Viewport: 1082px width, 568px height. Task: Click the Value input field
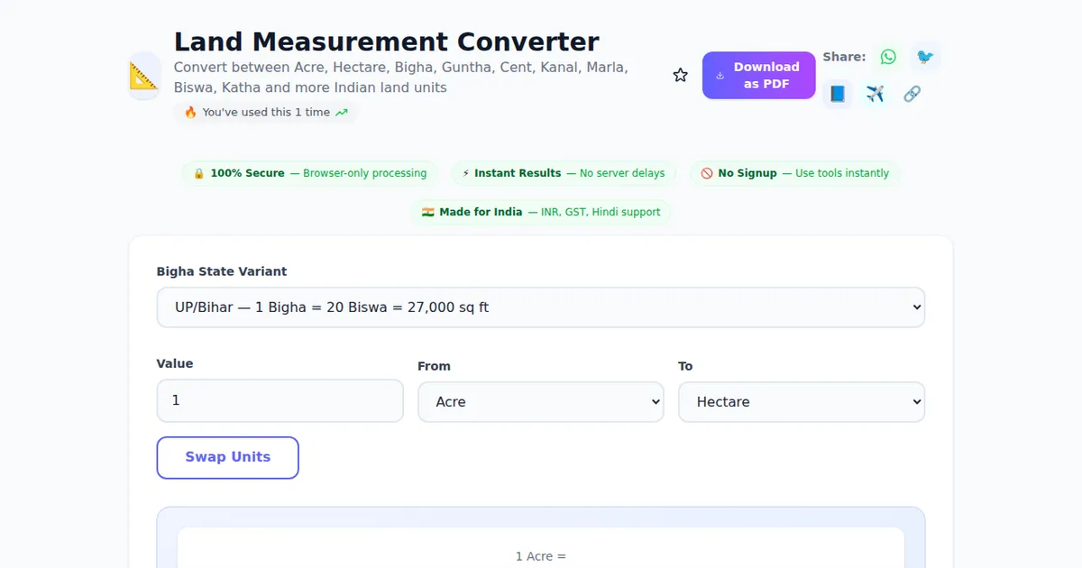[280, 400]
